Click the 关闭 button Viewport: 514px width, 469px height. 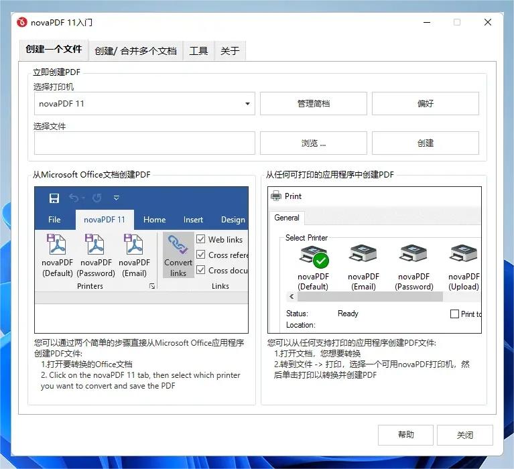(465, 435)
